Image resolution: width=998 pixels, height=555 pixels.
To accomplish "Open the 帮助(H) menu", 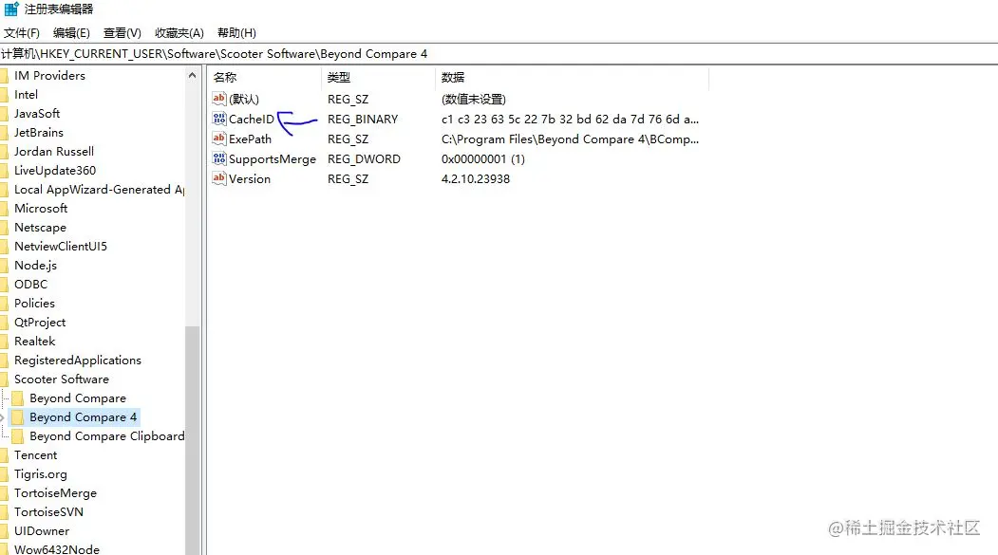I will pos(236,33).
